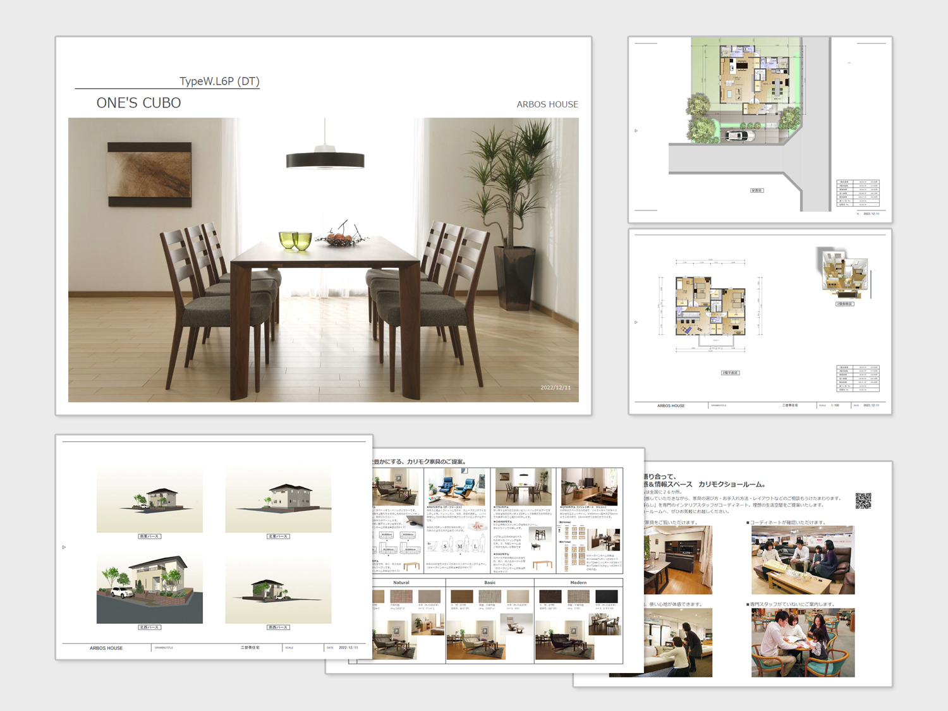Open the large dining room cover photo
The image size is (948, 711).
tap(324, 260)
